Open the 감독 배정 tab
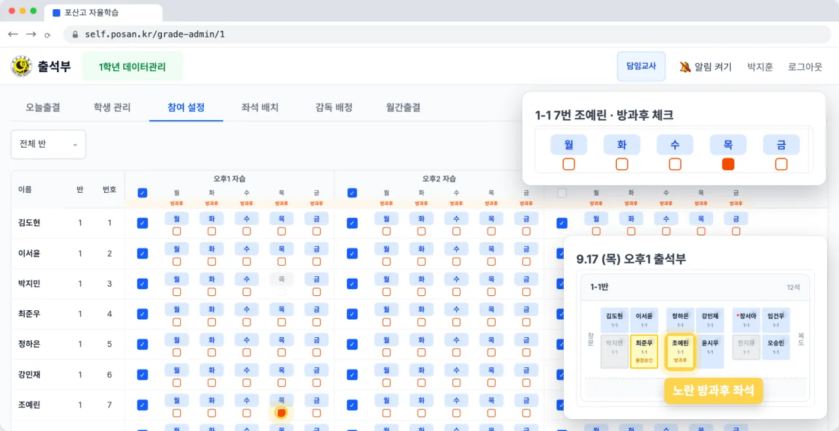The height and width of the screenshot is (431, 839). pos(334,107)
